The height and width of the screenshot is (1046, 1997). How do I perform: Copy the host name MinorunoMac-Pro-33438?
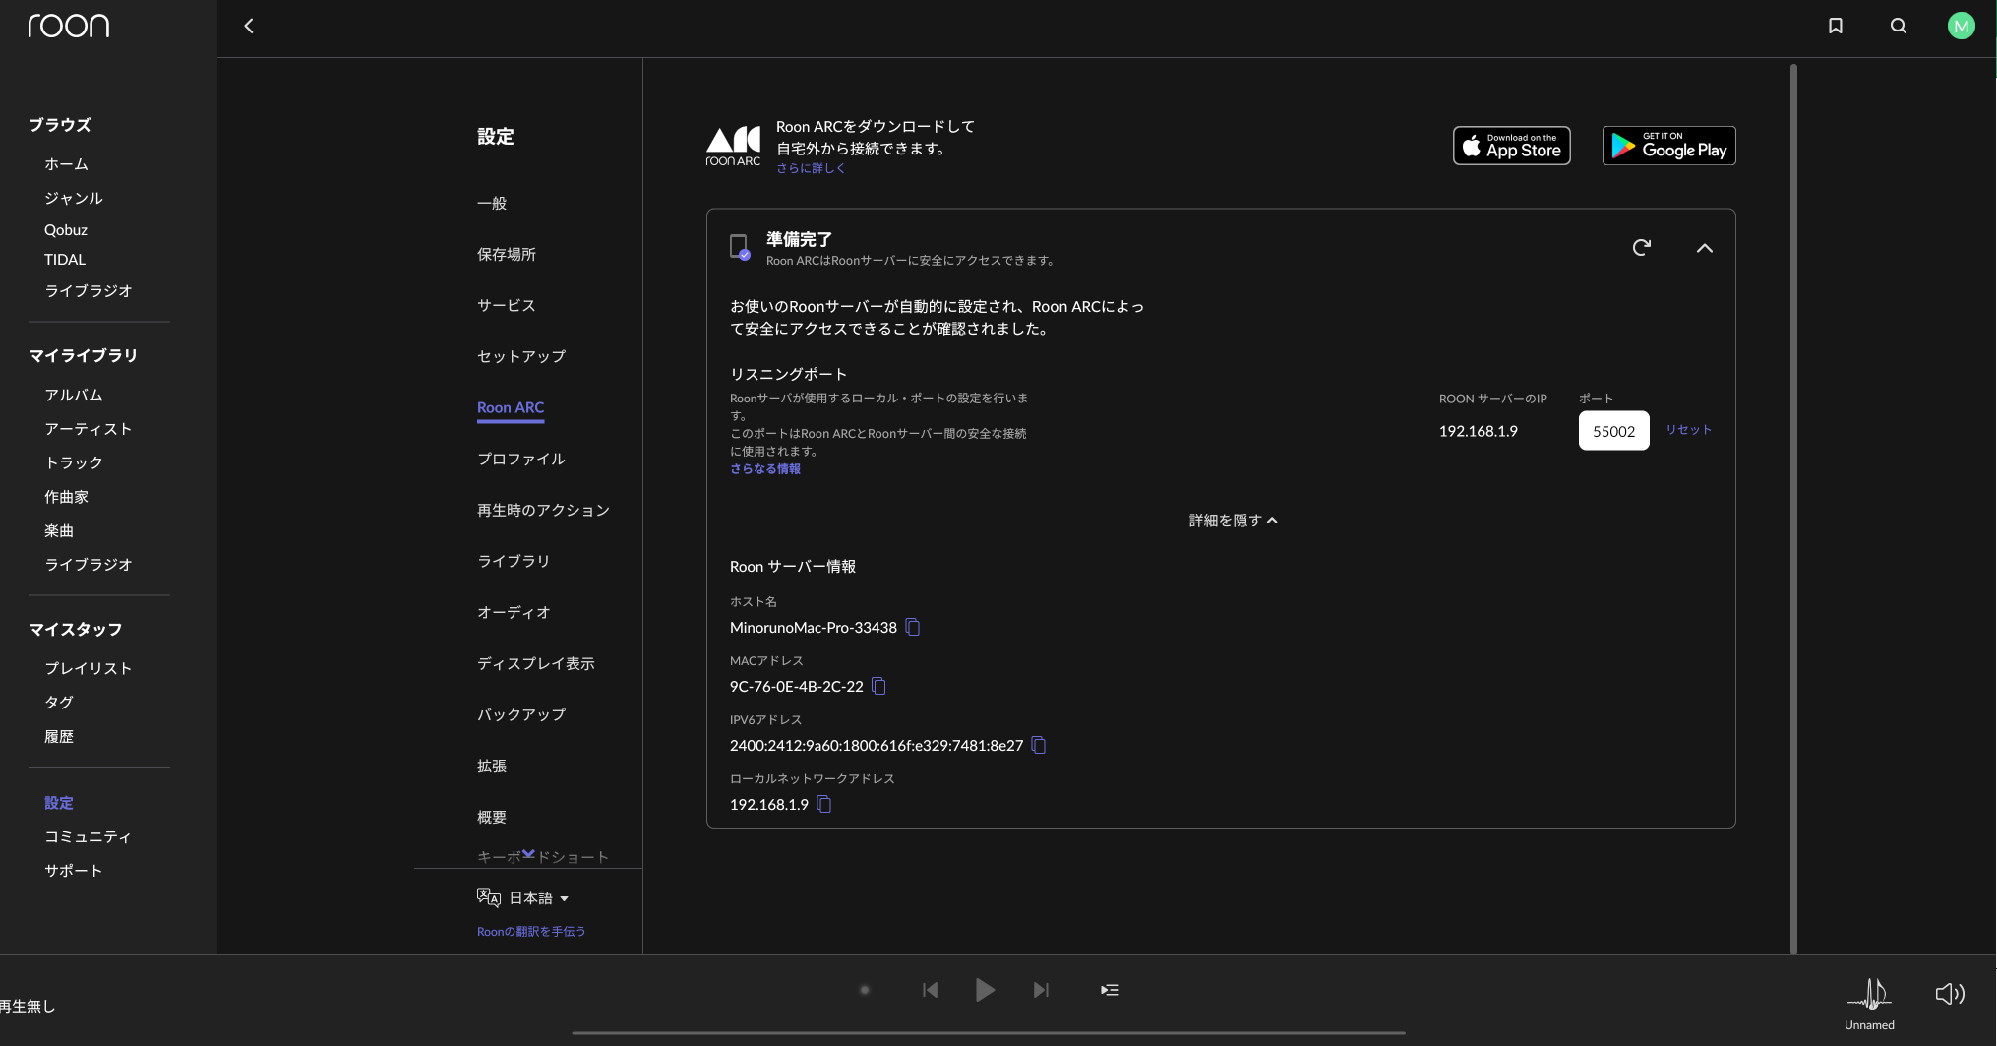[x=913, y=627]
